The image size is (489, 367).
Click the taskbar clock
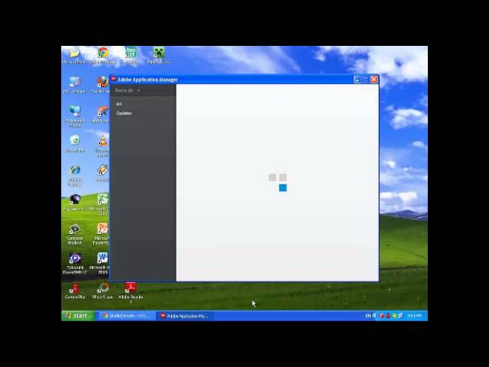[x=414, y=316]
